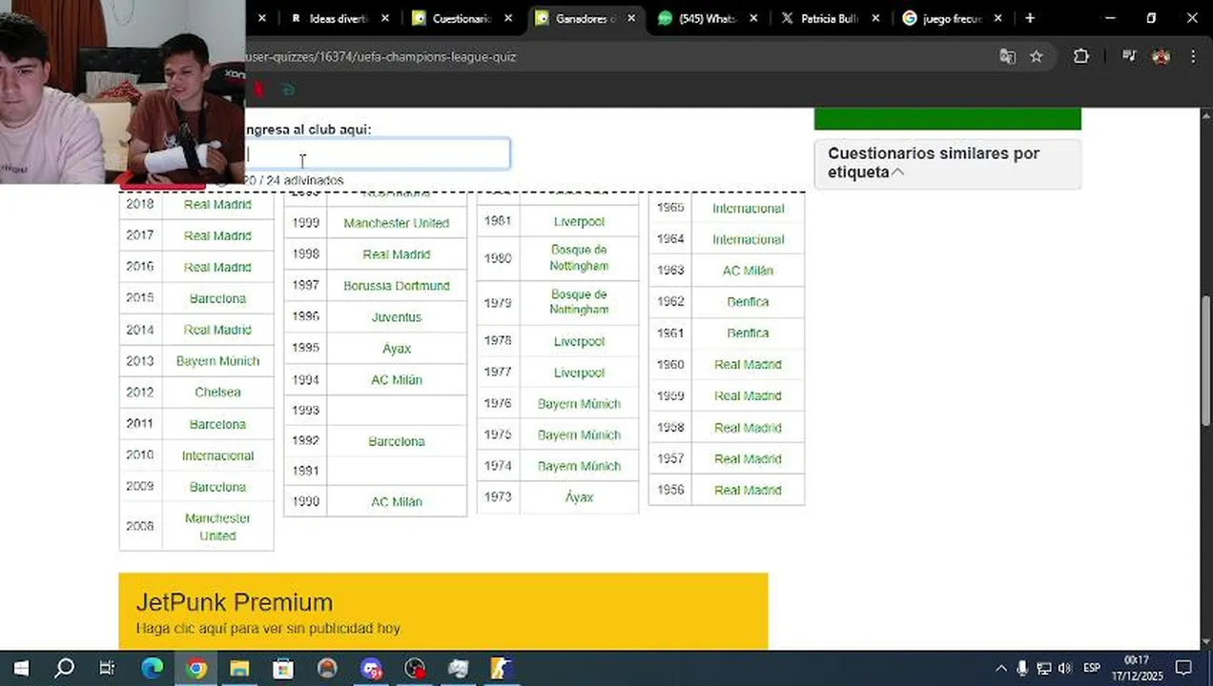Click Borussia Dortmund in the 1997 row
This screenshot has width=1213, height=686.
[x=397, y=286]
